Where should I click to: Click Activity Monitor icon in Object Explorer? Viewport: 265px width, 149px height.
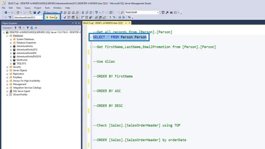tap(36, 28)
